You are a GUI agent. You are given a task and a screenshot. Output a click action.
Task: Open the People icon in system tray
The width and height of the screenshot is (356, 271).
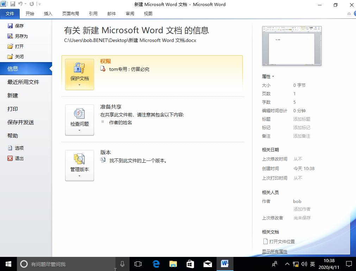(275, 264)
